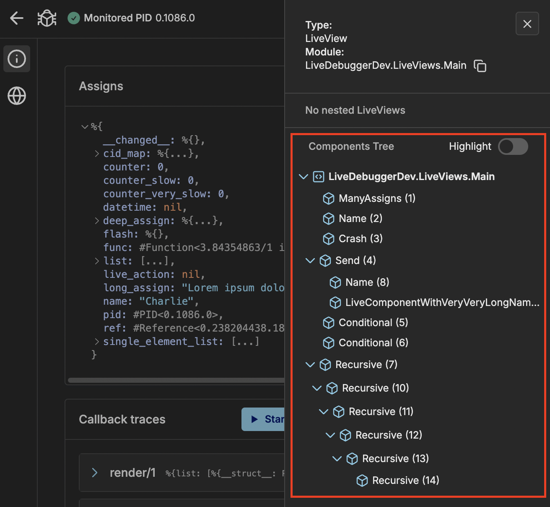Expand the render/1 callback trace
This screenshot has height=507, width=550.
95,473
